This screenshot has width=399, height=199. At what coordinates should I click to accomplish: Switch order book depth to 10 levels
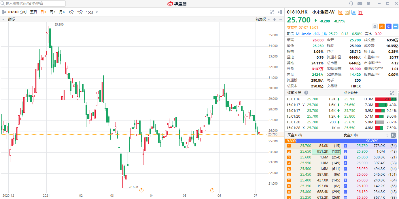pyautogui.click(x=393, y=135)
